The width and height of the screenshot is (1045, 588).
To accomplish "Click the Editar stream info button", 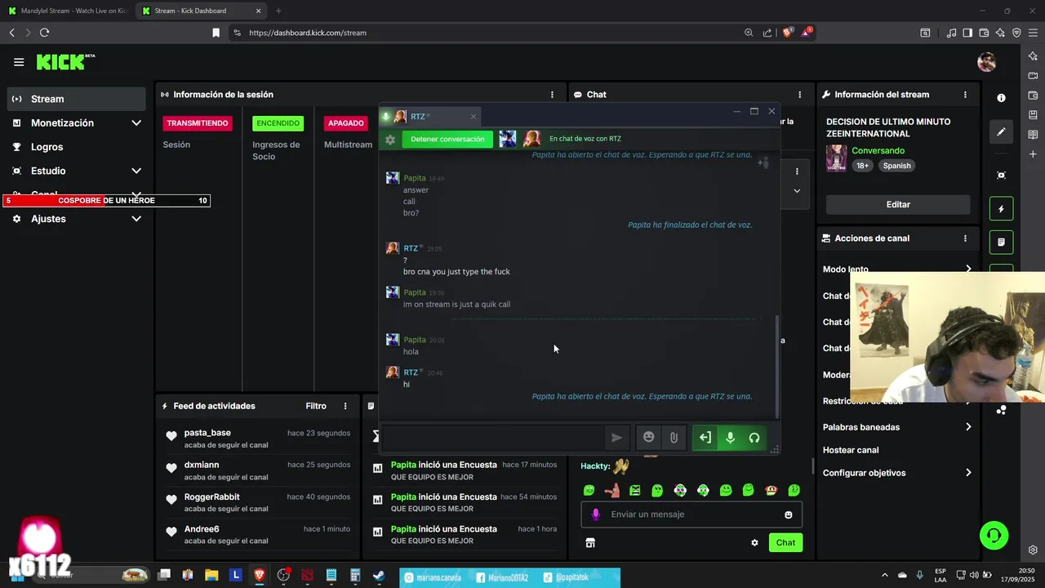I will [x=898, y=204].
